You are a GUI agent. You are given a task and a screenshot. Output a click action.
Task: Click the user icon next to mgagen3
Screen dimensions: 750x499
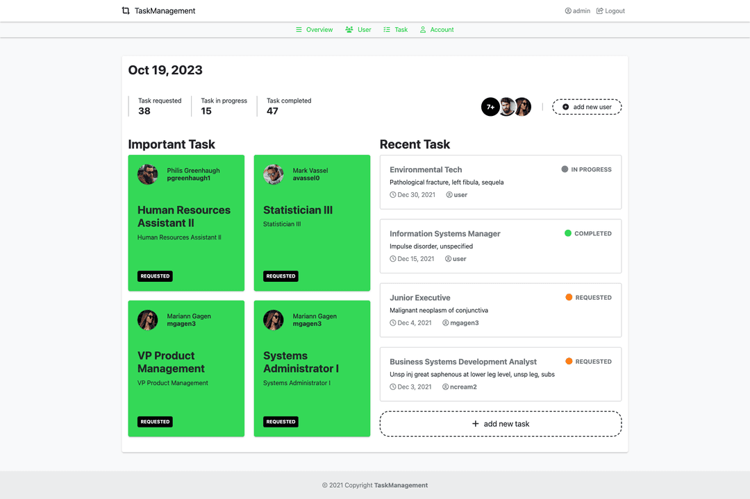pos(445,322)
